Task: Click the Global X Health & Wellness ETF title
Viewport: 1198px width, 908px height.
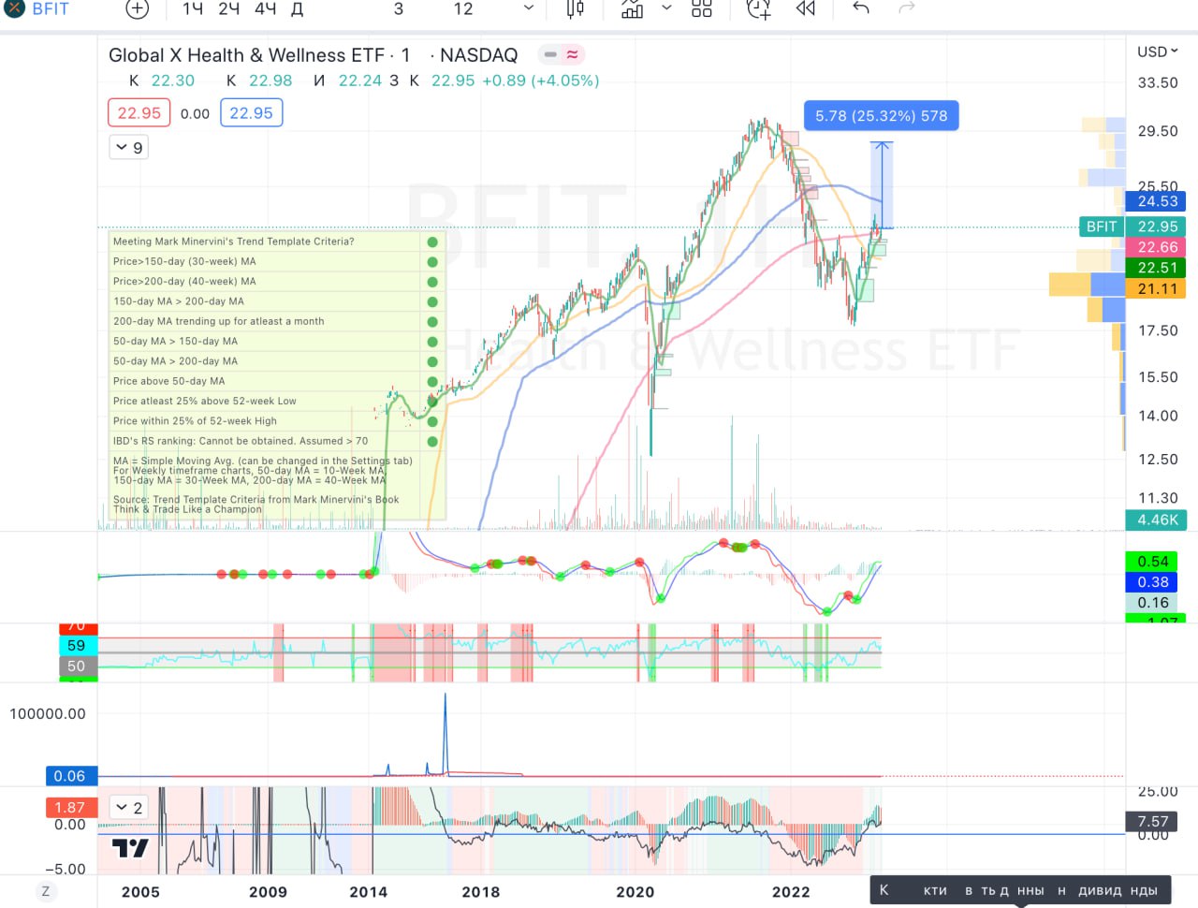Action: 246,55
